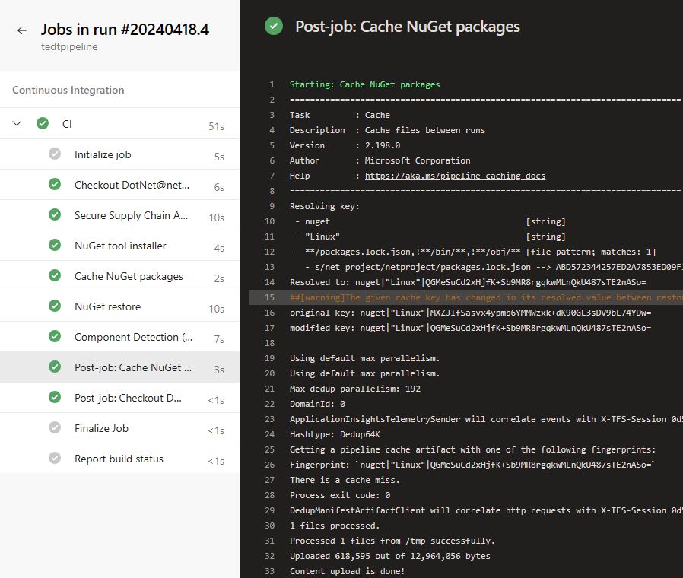
Task: Open the Report build status step
Action: click(x=119, y=459)
